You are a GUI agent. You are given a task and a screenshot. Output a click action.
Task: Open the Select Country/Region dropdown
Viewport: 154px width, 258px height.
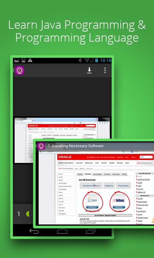pos(110,157)
